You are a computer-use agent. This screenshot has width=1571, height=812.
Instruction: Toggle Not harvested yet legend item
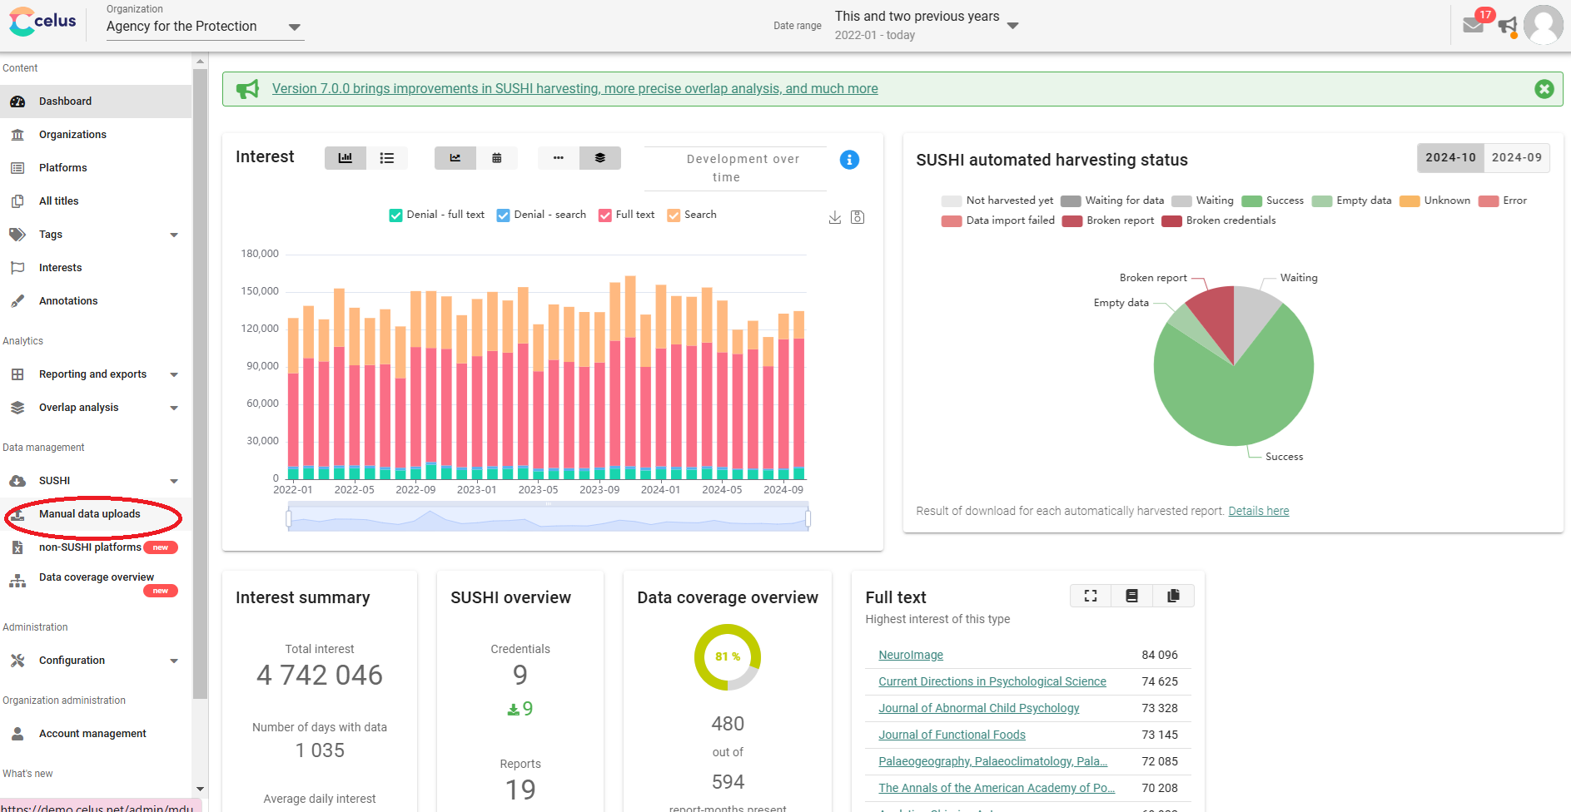997,201
